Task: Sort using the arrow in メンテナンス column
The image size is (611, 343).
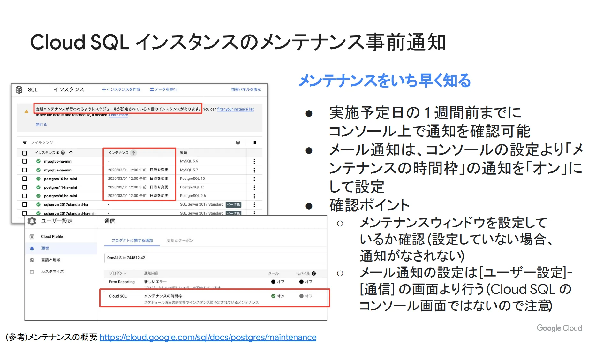Action: (x=133, y=153)
